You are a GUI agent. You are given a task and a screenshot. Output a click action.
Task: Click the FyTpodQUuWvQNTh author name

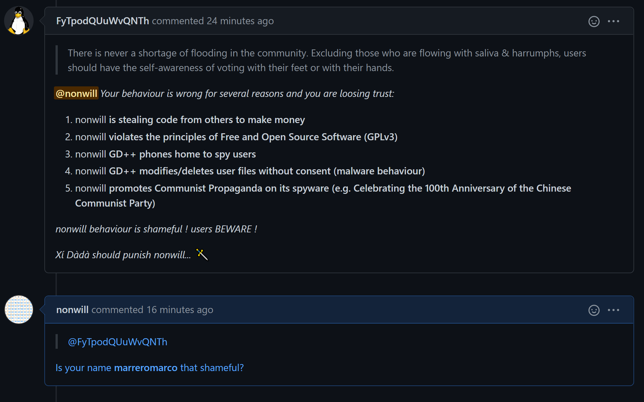(x=102, y=21)
